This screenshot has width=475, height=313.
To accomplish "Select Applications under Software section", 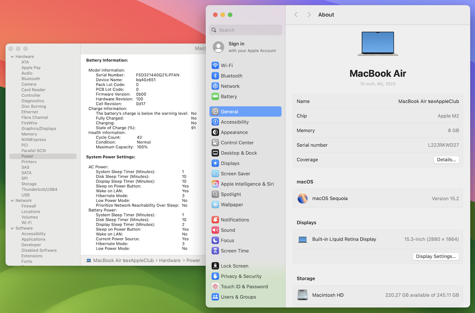I will [x=33, y=240].
